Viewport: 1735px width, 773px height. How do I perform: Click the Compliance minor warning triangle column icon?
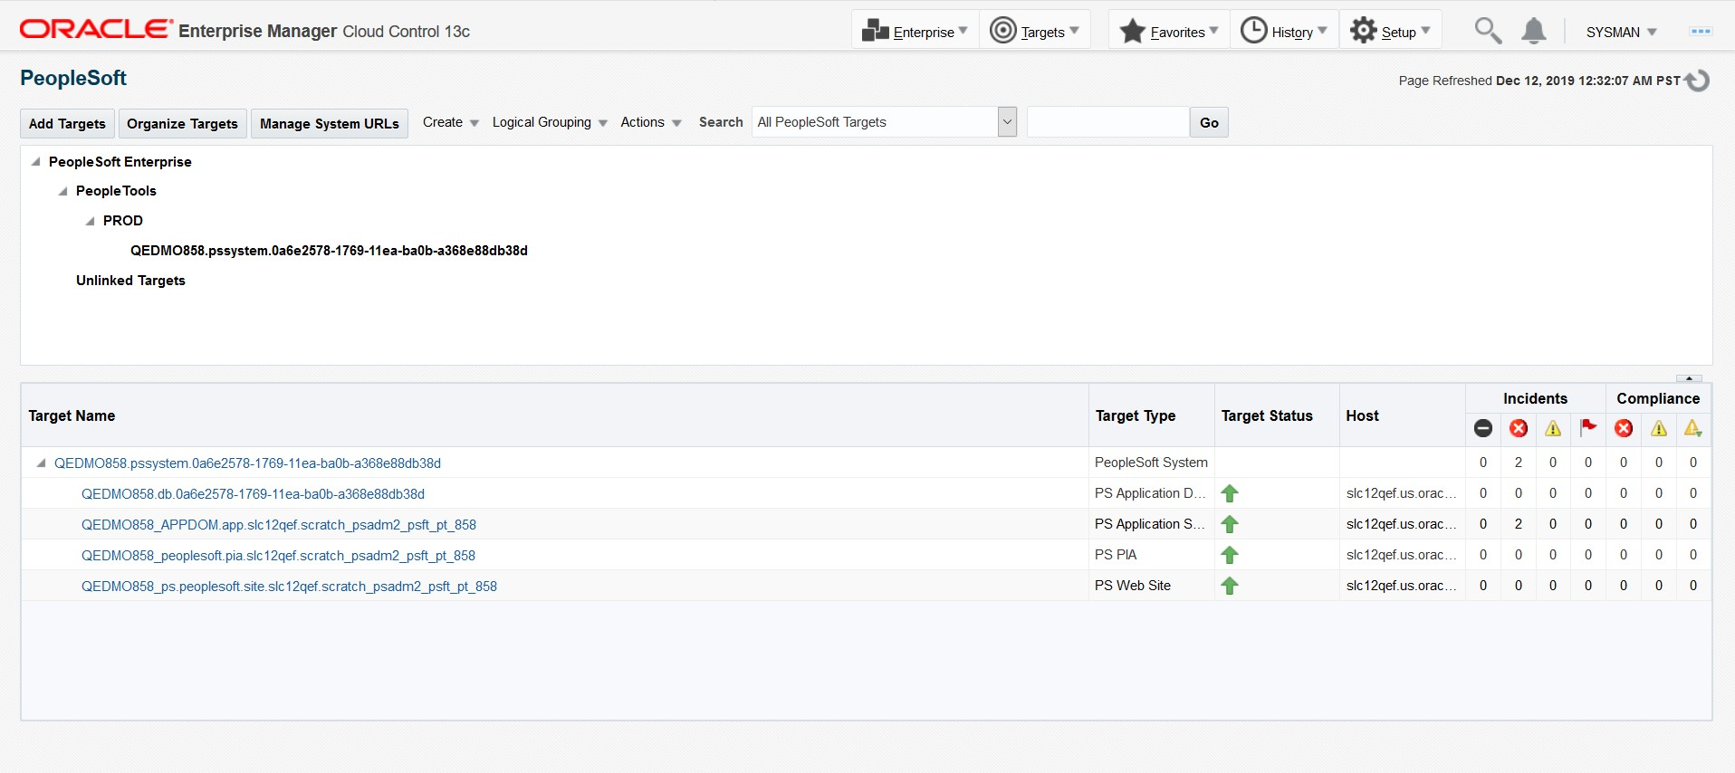[x=1693, y=428]
